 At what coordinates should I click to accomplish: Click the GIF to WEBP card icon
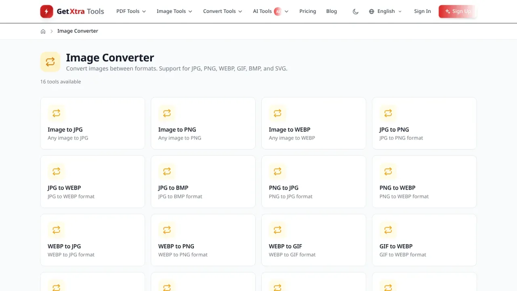tap(388, 230)
